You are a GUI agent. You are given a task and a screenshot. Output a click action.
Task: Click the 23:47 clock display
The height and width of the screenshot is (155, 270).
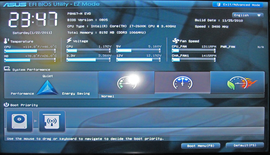click(33, 20)
